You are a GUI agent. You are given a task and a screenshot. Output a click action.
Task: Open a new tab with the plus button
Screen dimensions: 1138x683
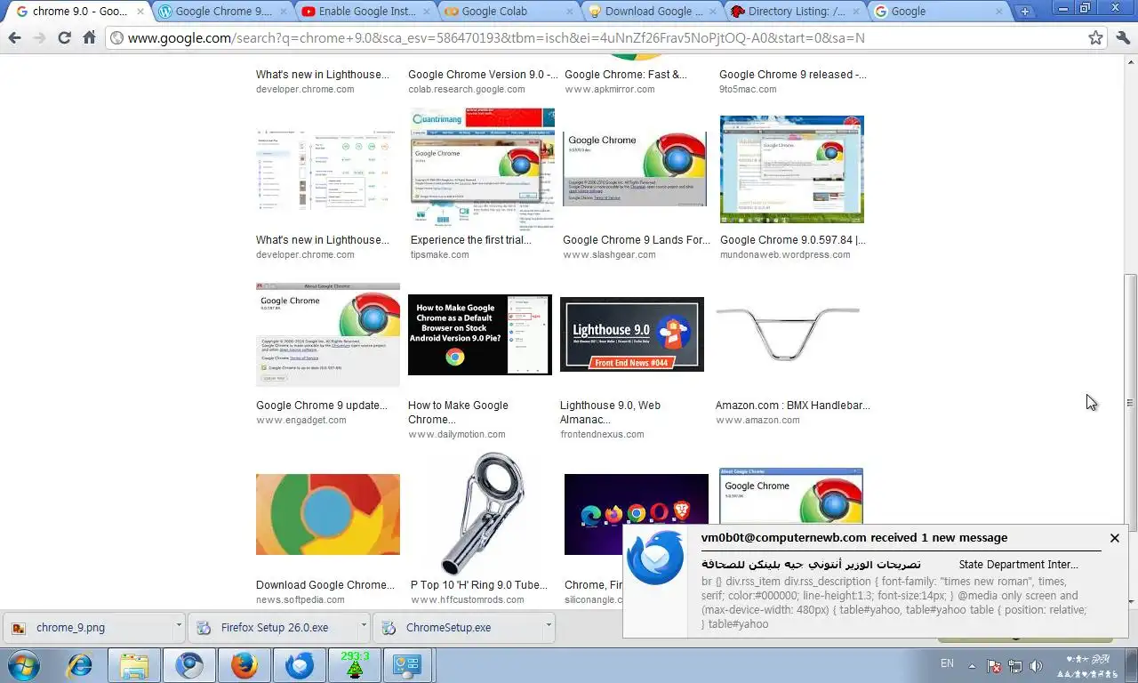tap(1025, 12)
